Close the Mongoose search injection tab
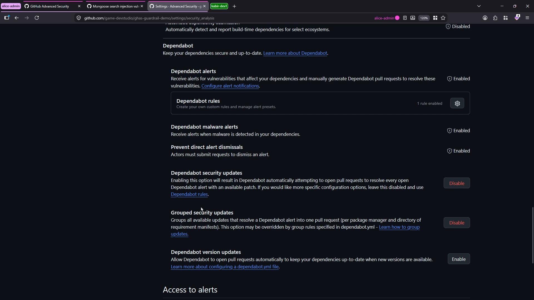Viewport: 534px width, 300px height. tap(142, 6)
